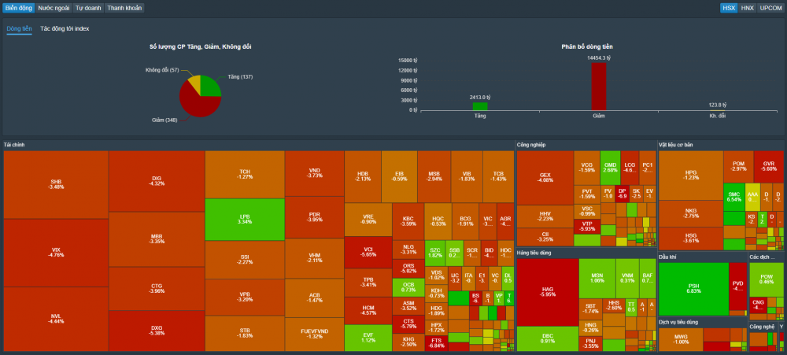Image resolution: width=787 pixels, height=355 pixels.
Task: Select the HNX exchange button
Action: pos(747,8)
